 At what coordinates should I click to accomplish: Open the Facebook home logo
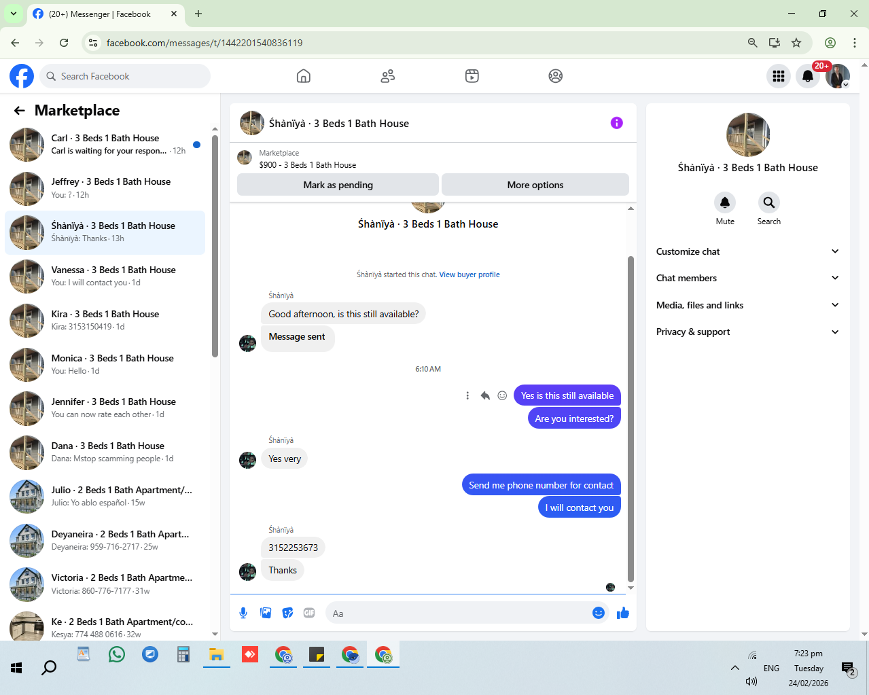[x=22, y=76]
